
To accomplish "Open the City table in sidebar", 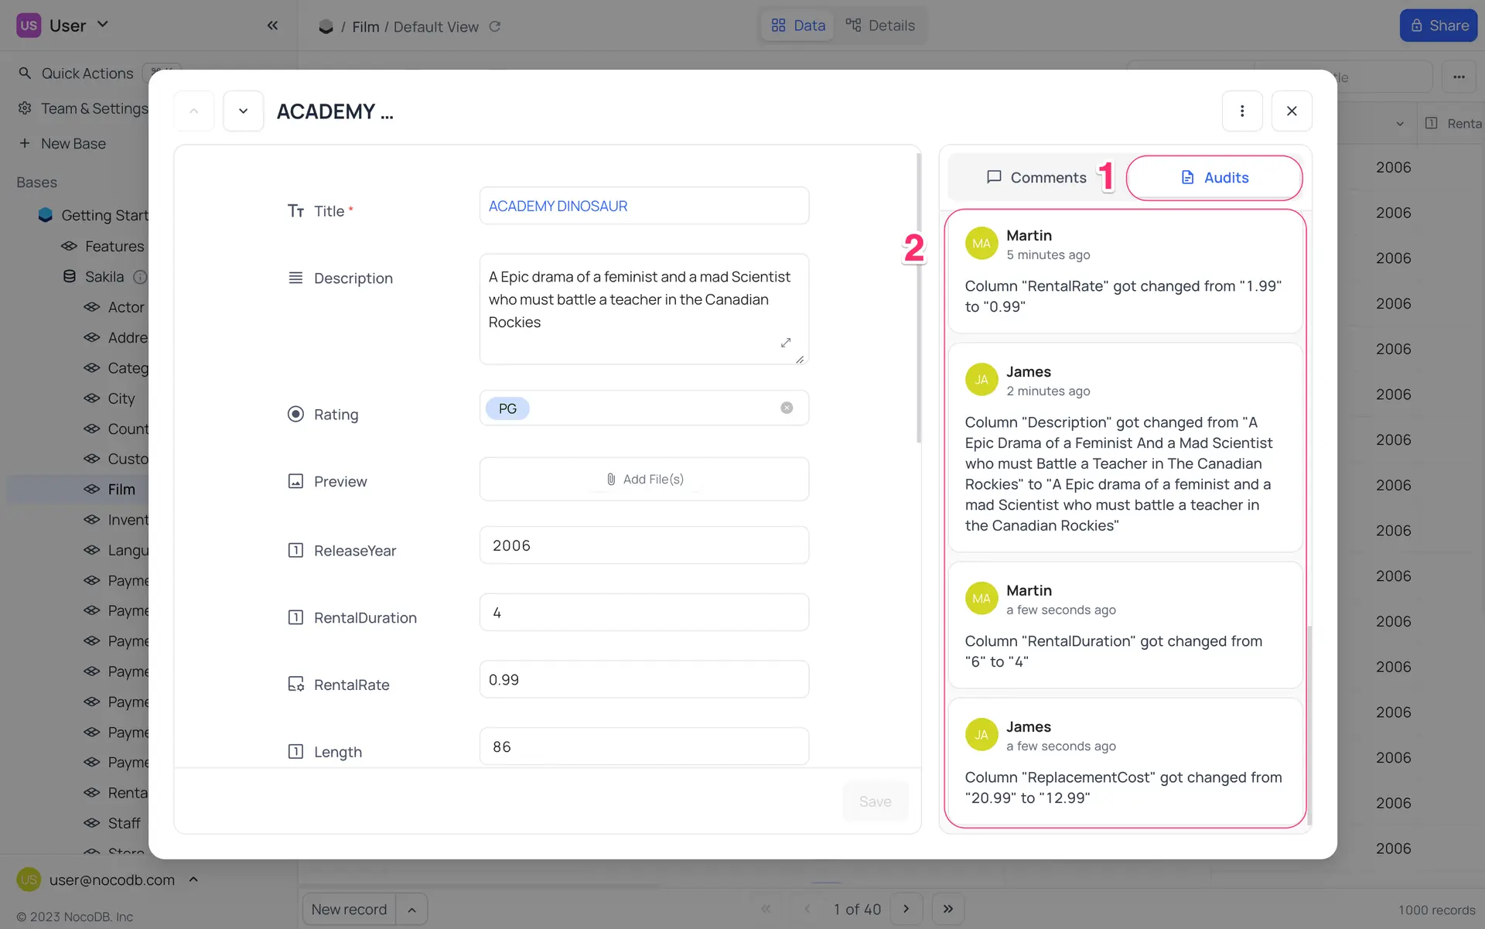I will [x=121, y=398].
